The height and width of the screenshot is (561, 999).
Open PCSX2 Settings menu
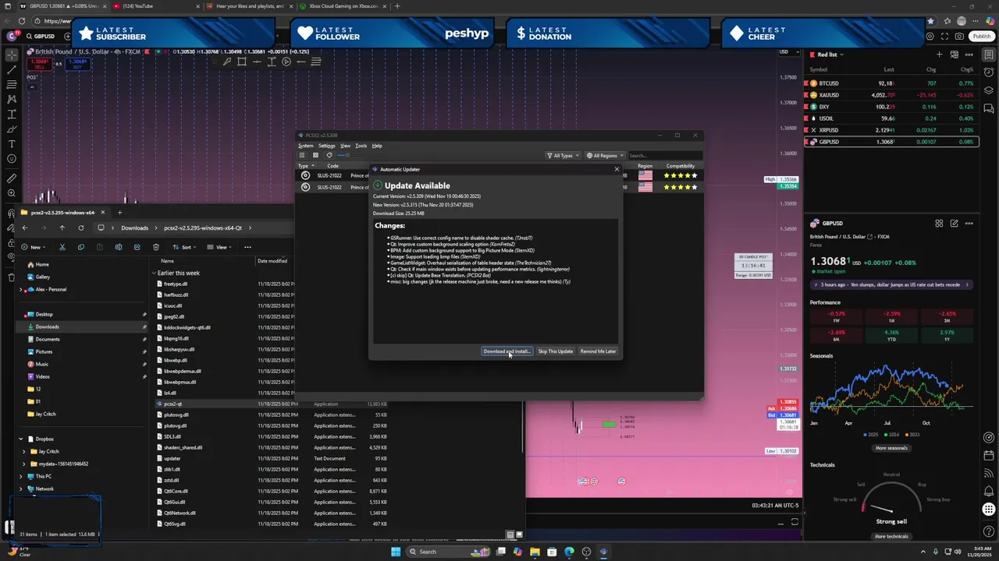point(327,146)
